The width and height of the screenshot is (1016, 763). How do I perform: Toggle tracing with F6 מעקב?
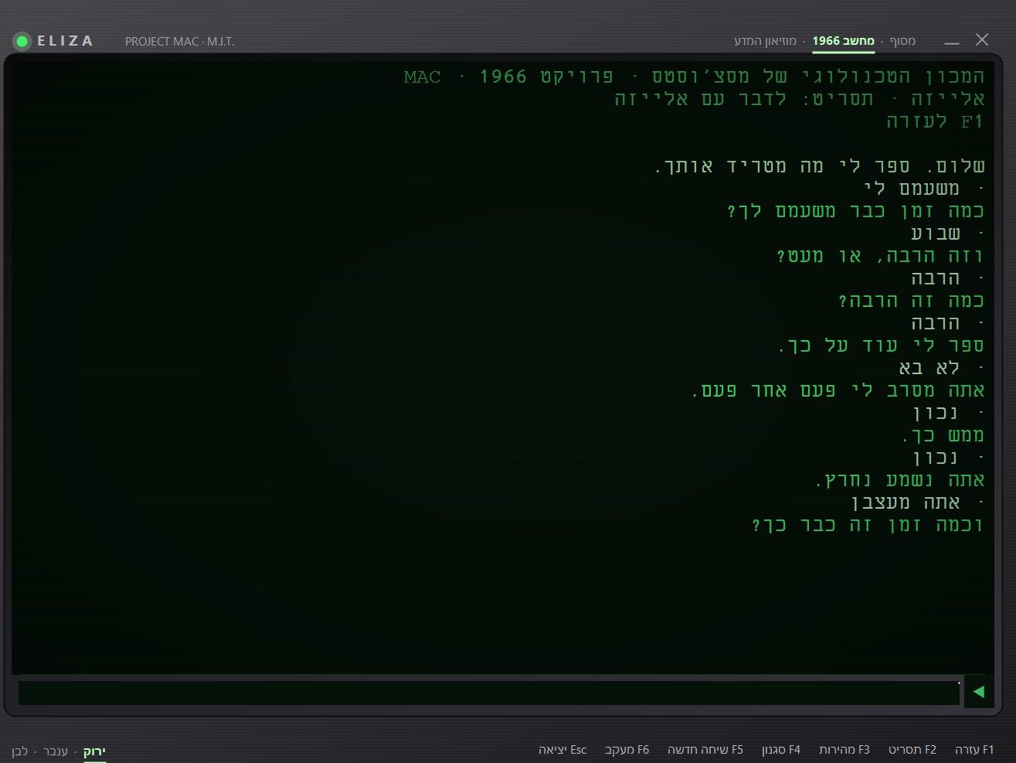(x=627, y=750)
